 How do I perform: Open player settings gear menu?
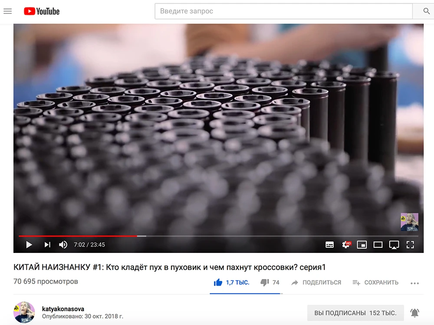(x=346, y=245)
